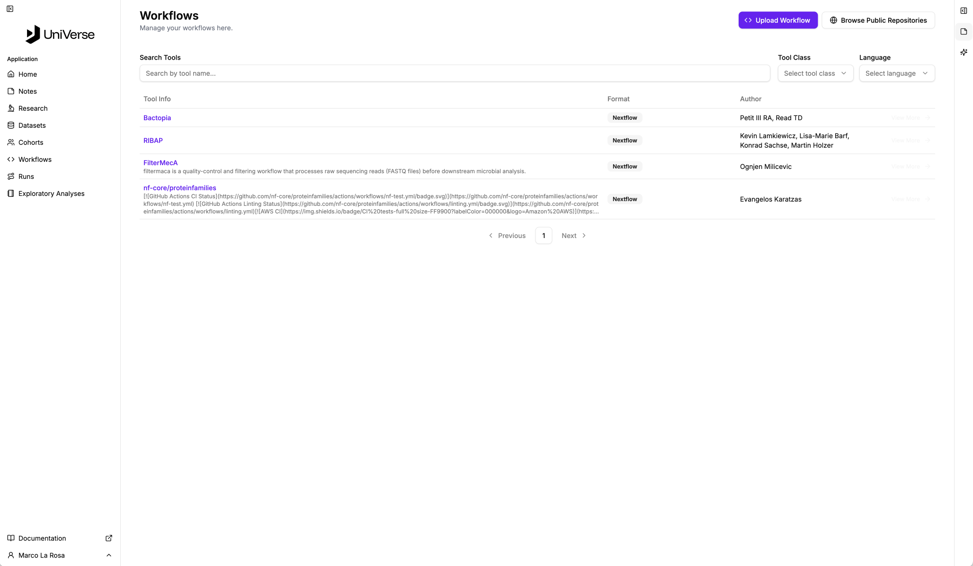Open the right panel toggle icon
The image size is (973, 566).
point(964,11)
